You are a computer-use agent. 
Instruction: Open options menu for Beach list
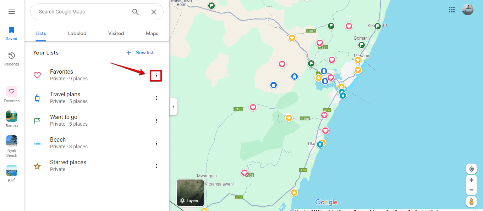(156, 143)
